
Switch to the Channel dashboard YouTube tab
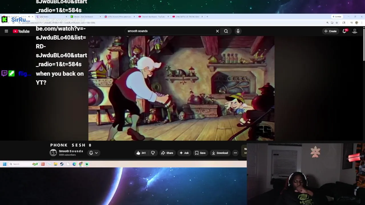(153, 17)
